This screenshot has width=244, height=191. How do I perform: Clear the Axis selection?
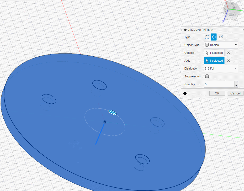[229, 61]
